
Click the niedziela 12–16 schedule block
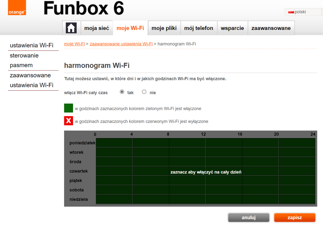tap(224, 199)
